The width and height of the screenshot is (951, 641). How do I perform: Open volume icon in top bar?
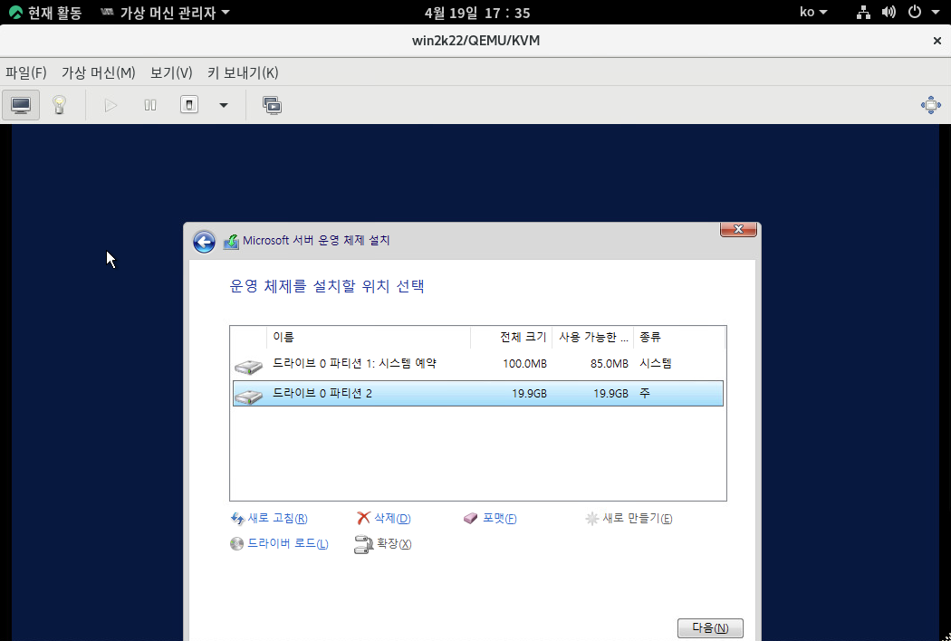(x=889, y=12)
